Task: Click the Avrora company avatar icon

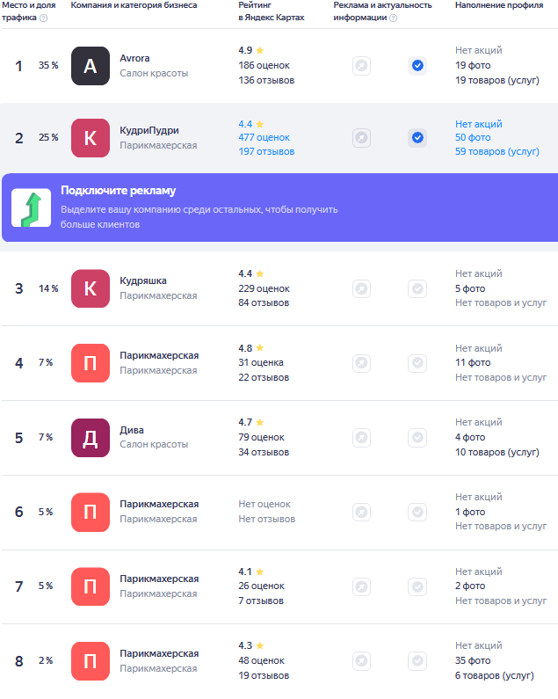Action: tap(91, 66)
